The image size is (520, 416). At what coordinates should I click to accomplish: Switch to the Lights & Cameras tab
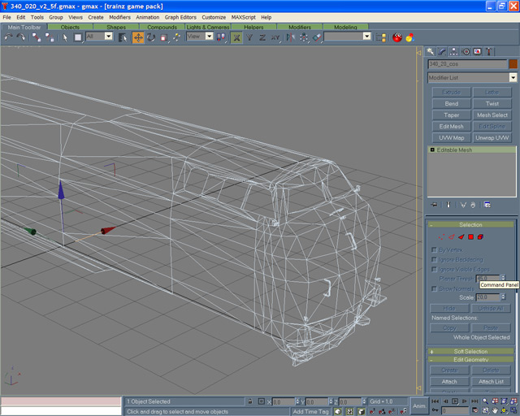click(x=208, y=27)
